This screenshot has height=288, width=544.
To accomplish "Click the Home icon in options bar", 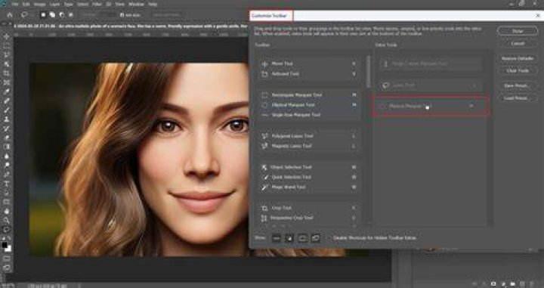I will pos(10,15).
